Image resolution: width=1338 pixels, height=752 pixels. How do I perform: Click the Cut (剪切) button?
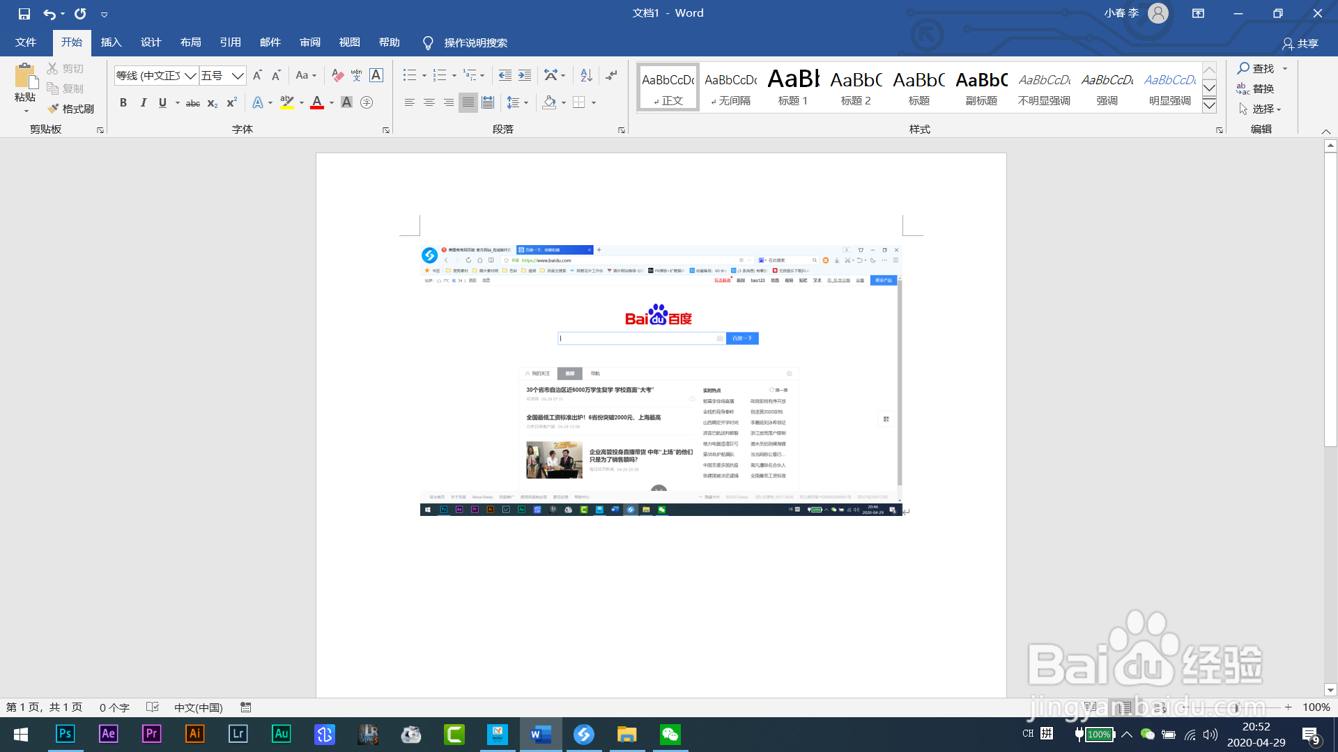point(66,68)
